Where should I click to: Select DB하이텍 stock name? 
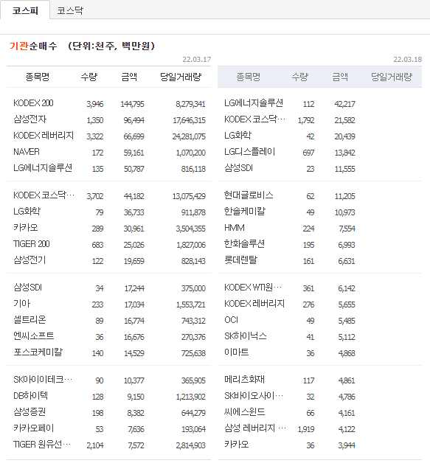pyautogui.click(x=31, y=395)
